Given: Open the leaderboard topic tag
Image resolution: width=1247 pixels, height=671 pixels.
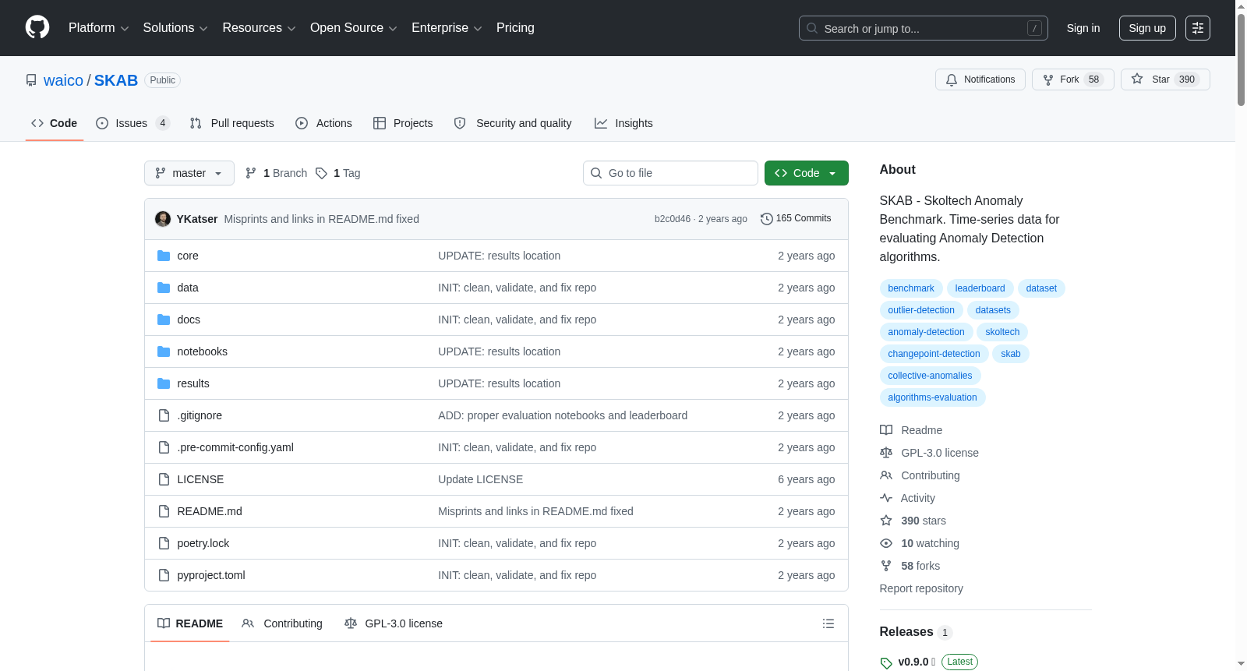Looking at the screenshot, I should (980, 288).
